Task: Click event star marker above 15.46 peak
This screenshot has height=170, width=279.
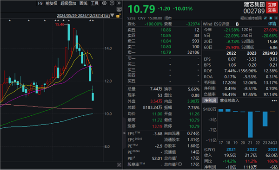Action: (69, 20)
